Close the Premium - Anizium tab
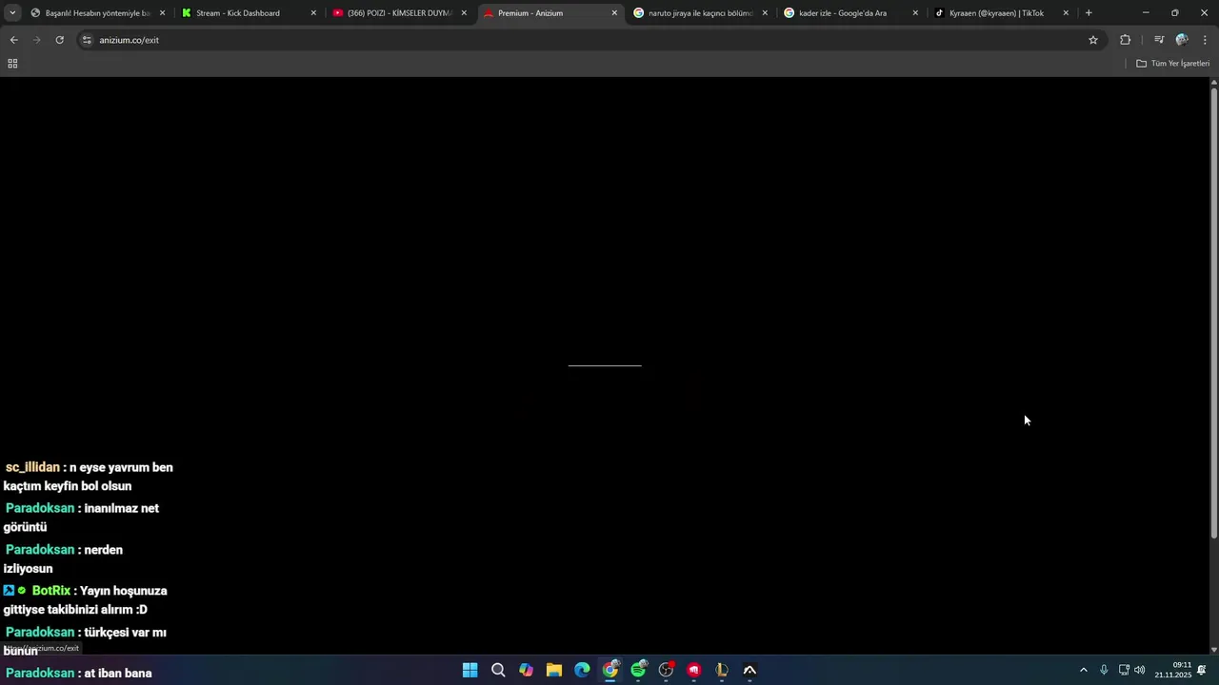Image resolution: width=1219 pixels, height=685 pixels. point(614,13)
